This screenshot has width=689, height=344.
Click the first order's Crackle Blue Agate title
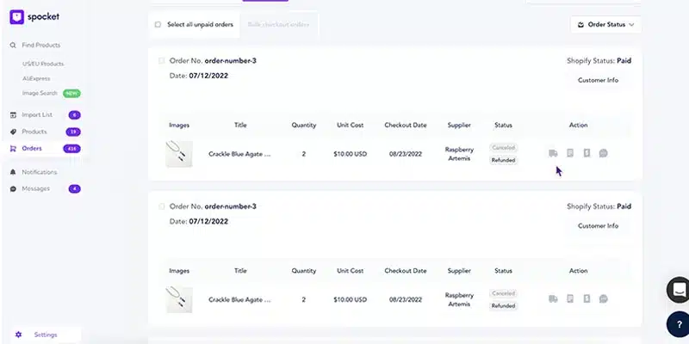239,154
